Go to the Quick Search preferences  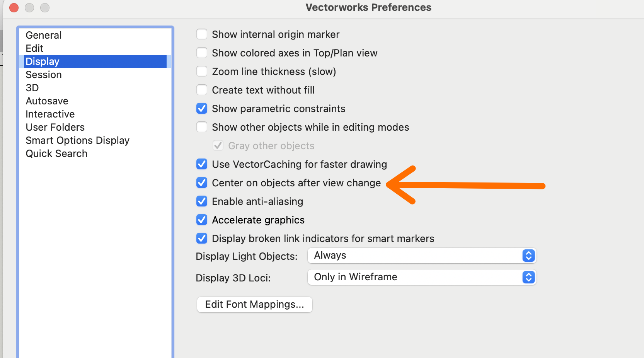(56, 153)
